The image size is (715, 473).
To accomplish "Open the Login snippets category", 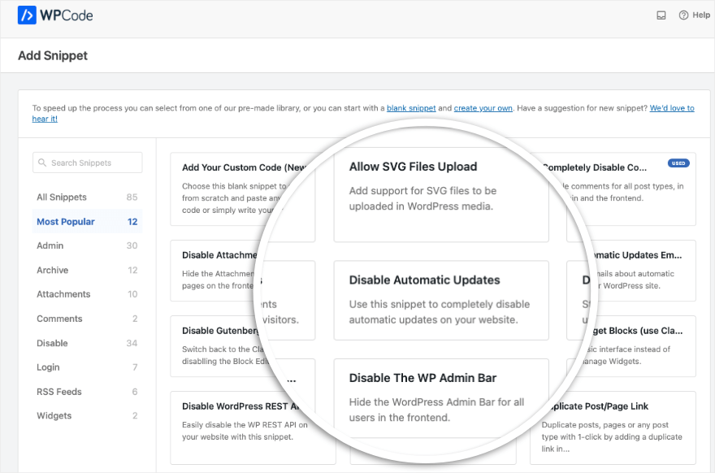I will pos(87,367).
